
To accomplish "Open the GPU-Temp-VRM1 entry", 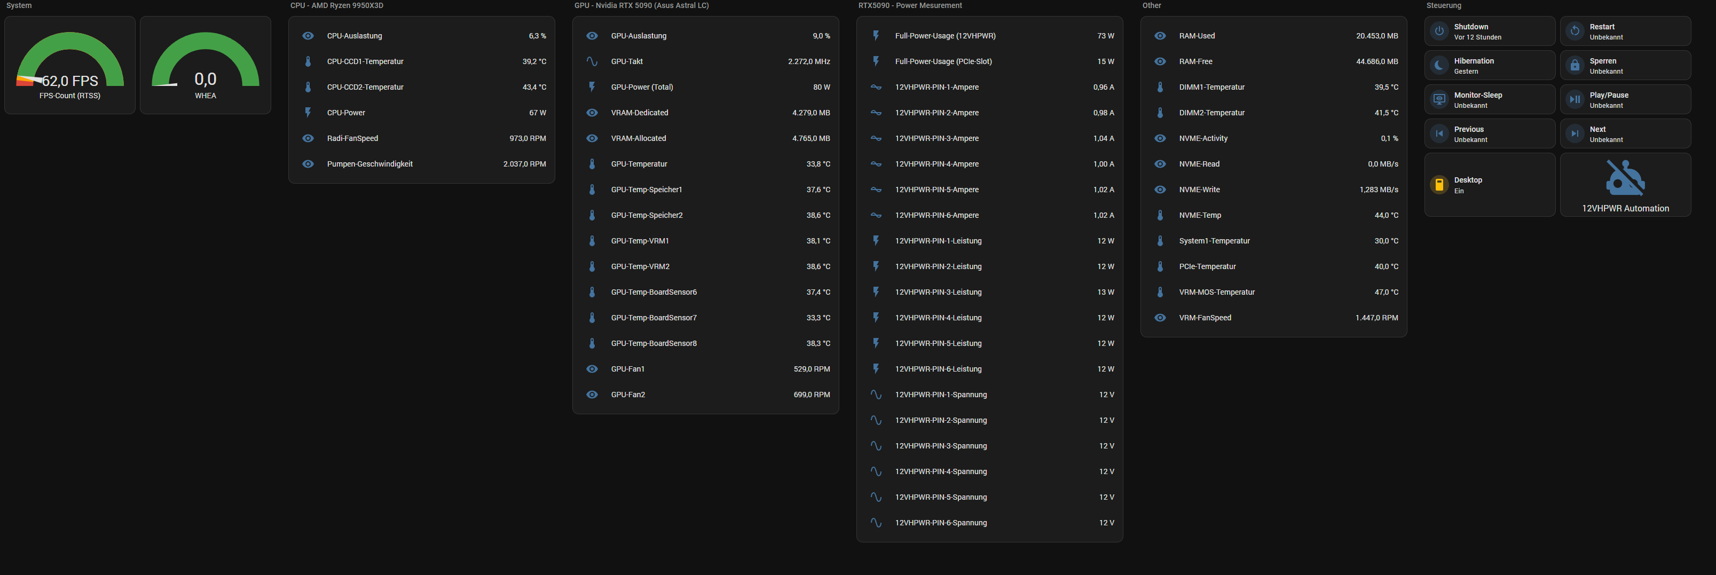I will 705,241.
